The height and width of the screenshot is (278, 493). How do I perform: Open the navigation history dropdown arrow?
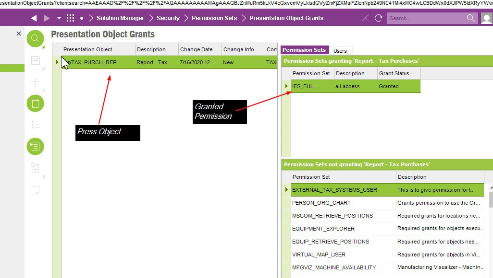59,18
